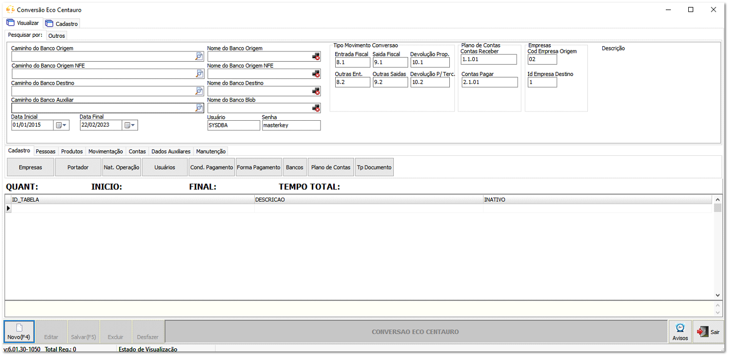Browse file for Caminho do Banco Auxiliar
The image size is (729, 356).
[199, 108]
